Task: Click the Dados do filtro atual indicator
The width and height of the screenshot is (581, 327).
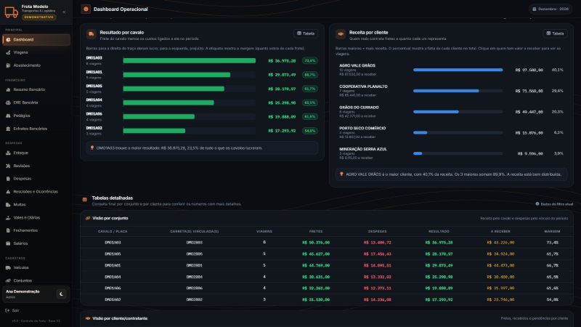Action: pos(554,204)
